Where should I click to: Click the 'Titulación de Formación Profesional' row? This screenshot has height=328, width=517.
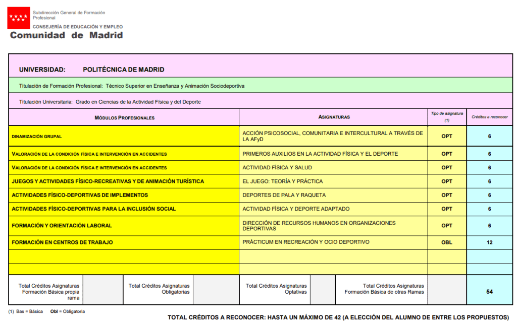pyautogui.click(x=261, y=86)
